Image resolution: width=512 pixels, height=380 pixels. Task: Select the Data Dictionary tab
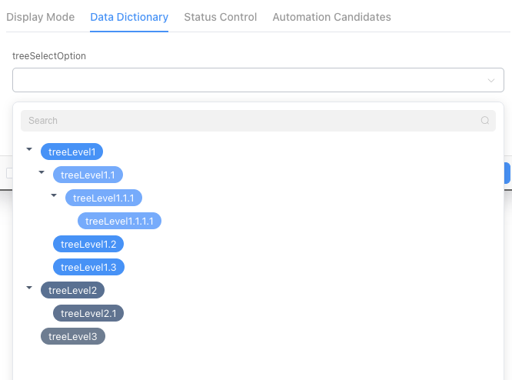(x=129, y=17)
